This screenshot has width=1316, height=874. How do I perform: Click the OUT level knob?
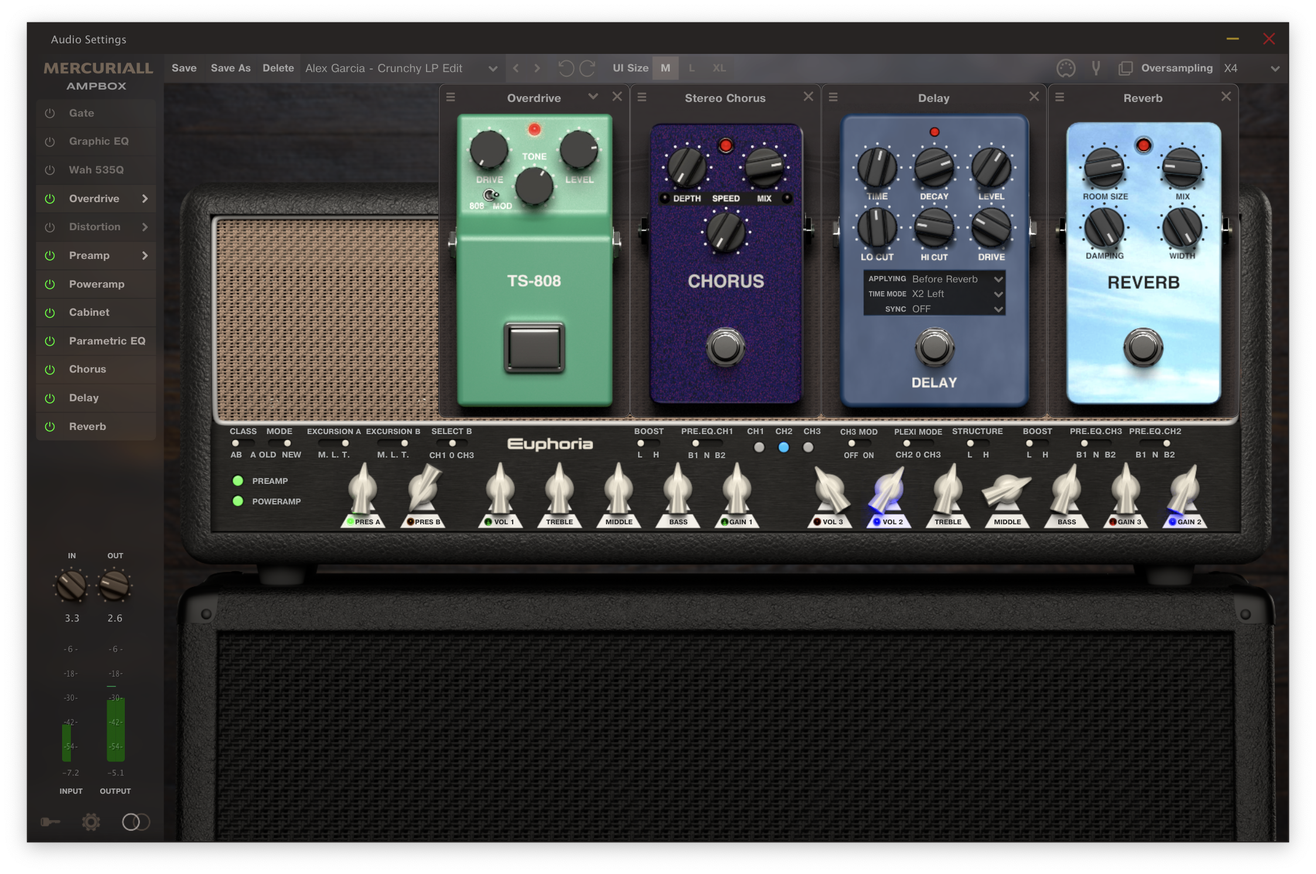click(x=114, y=586)
